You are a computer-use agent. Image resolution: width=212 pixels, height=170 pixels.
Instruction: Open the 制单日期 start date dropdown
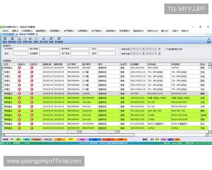(142, 53)
